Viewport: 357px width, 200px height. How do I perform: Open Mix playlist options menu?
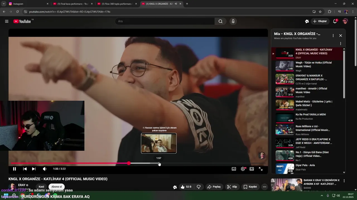[333, 36]
